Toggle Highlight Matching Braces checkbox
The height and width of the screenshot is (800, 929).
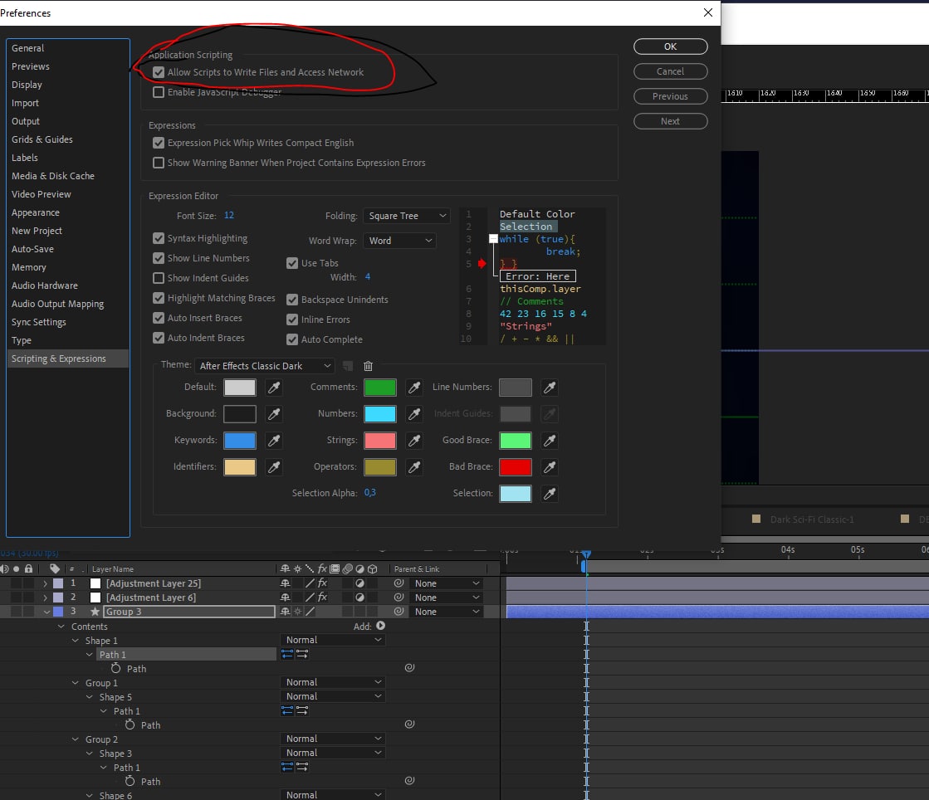159,298
